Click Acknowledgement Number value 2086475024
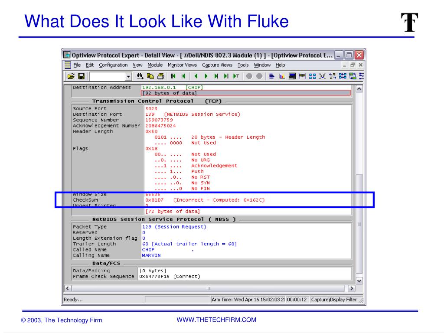444x333 pixels. (160, 125)
